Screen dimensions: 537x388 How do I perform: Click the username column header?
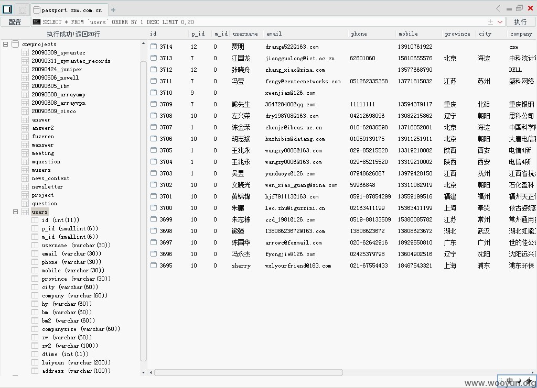[245, 34]
